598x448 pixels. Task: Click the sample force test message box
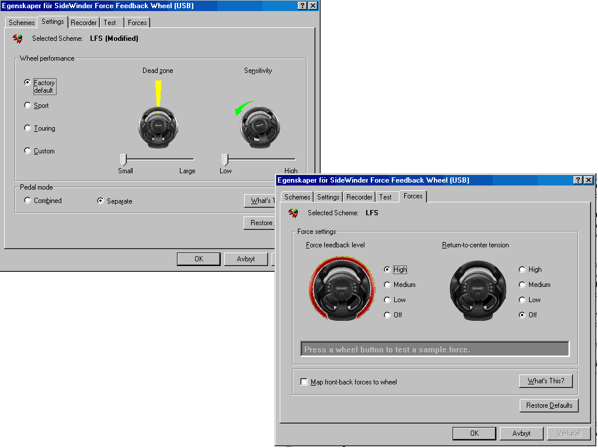point(434,349)
